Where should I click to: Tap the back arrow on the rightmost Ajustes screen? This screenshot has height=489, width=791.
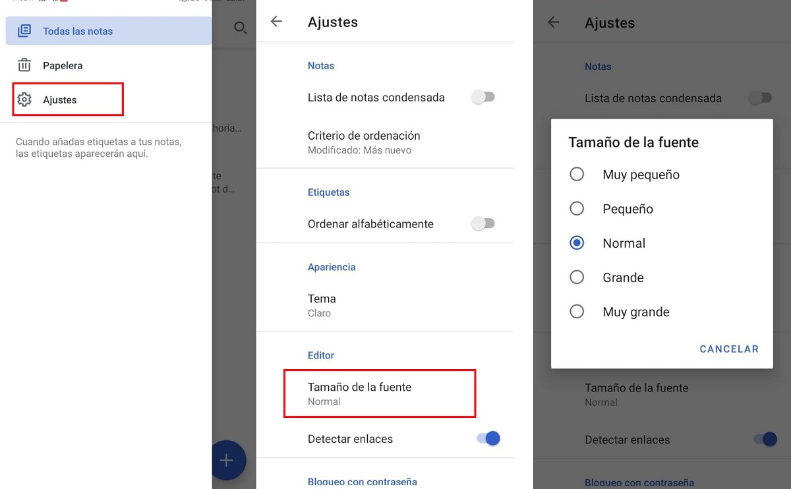(x=554, y=22)
